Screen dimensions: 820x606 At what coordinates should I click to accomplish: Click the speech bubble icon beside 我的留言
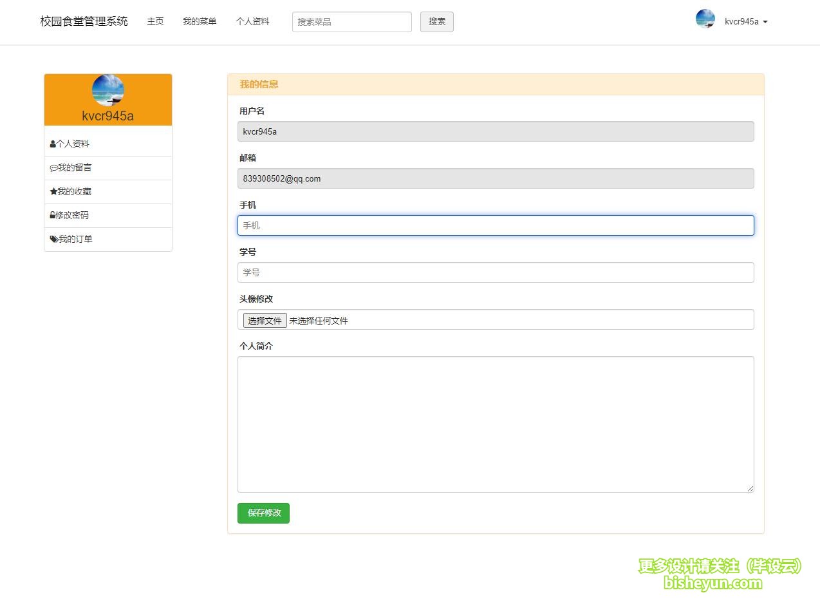53,168
